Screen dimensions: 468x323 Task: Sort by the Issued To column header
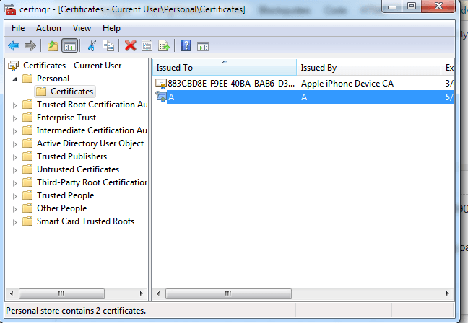[x=224, y=68]
